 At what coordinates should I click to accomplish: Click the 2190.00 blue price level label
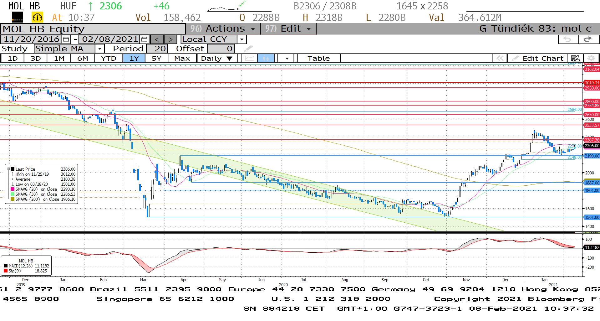click(592, 156)
